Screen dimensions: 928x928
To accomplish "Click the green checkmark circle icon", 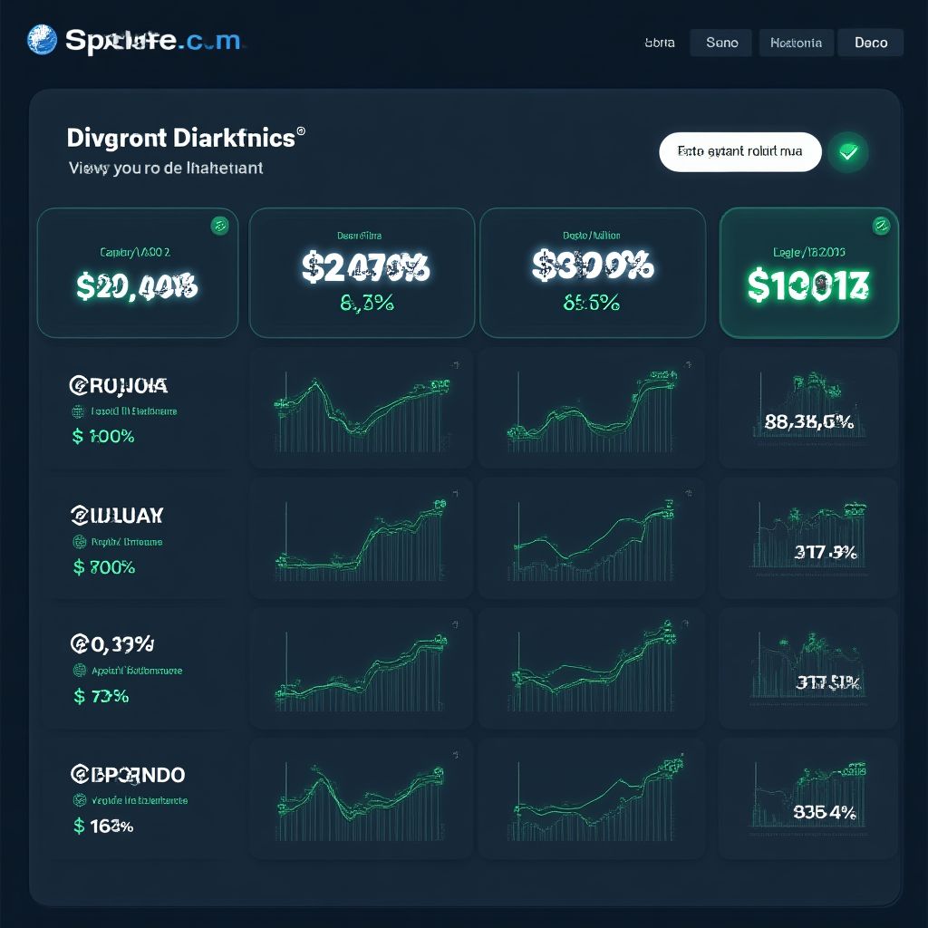I will (848, 152).
